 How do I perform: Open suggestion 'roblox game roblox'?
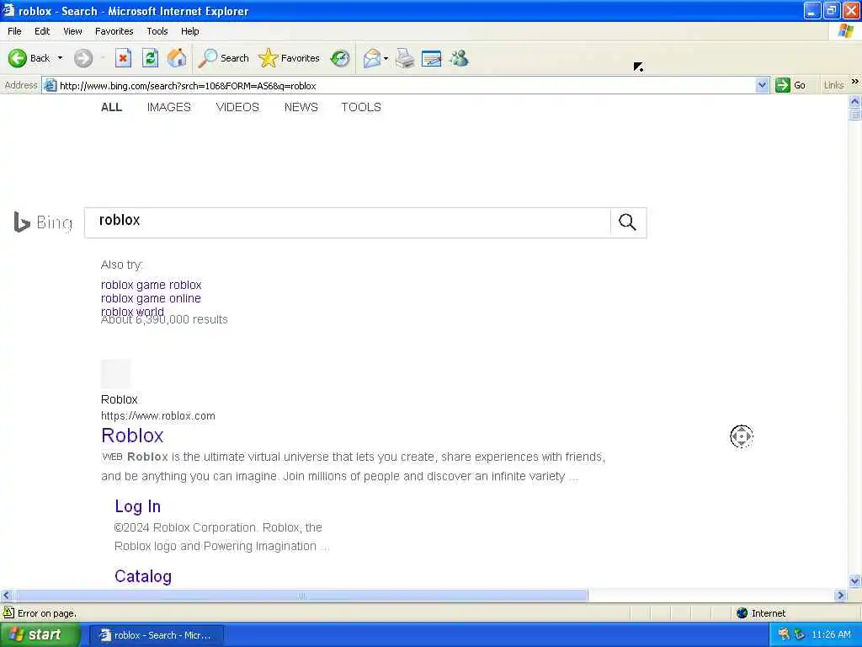152,285
